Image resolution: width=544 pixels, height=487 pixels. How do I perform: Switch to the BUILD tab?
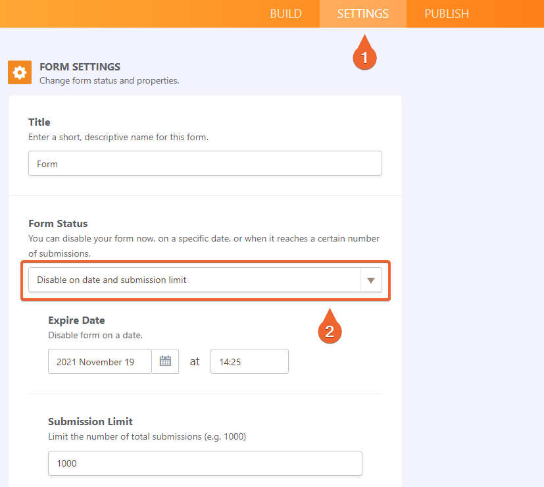click(x=285, y=13)
